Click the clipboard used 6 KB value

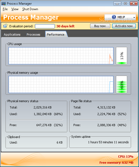60,142
